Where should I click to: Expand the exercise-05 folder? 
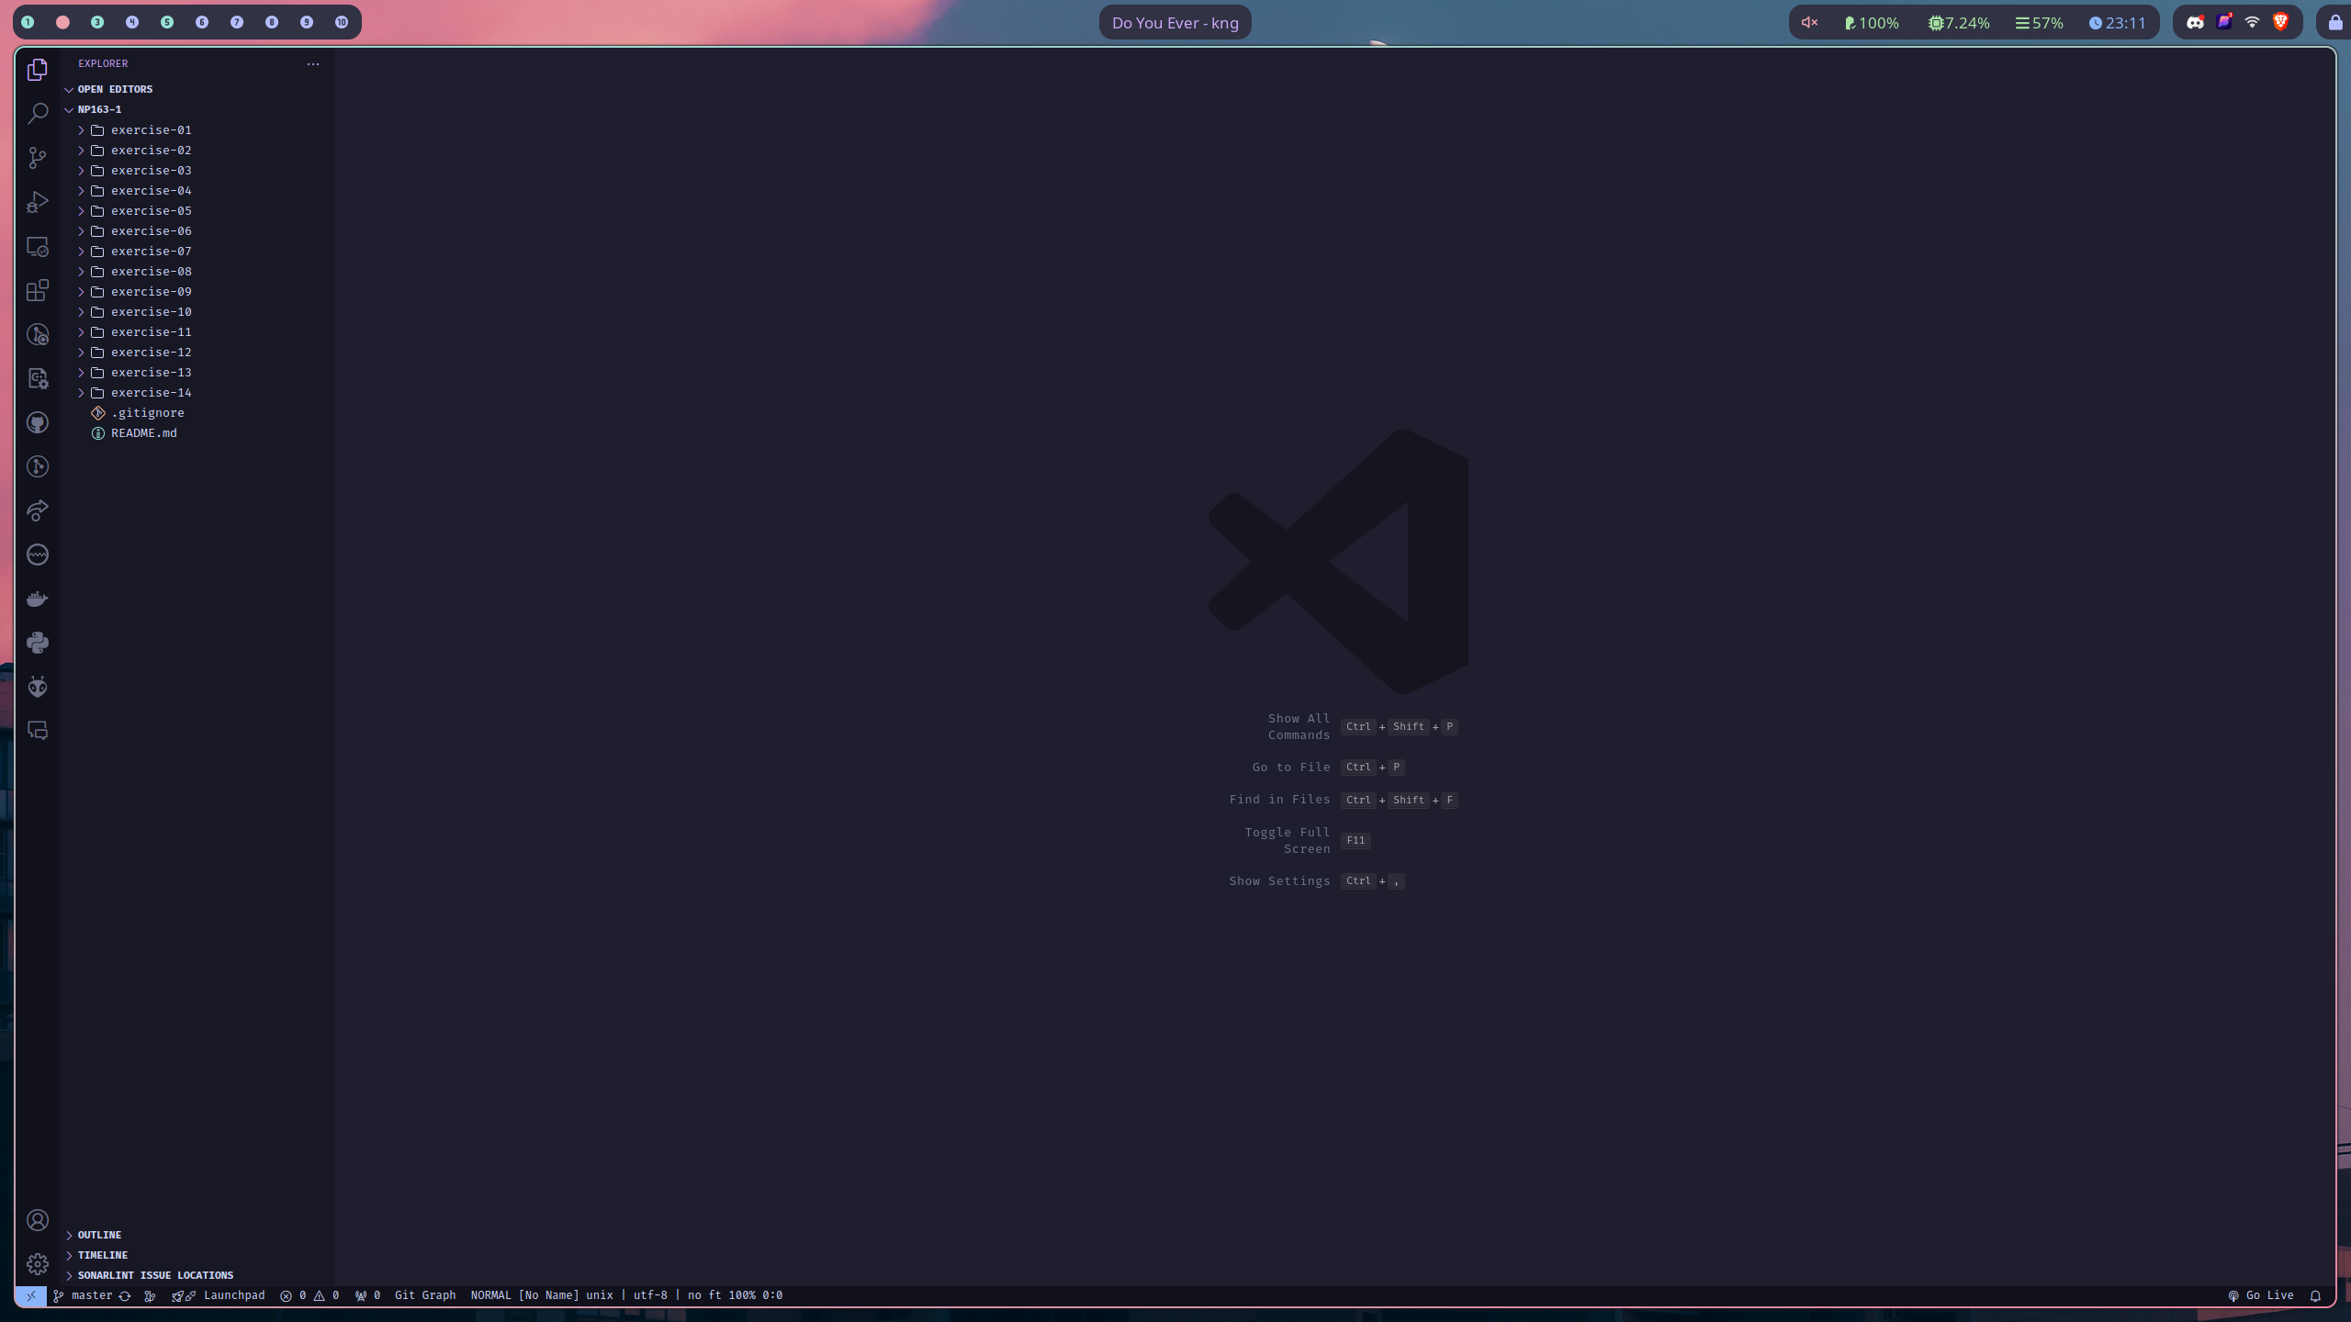point(197,210)
